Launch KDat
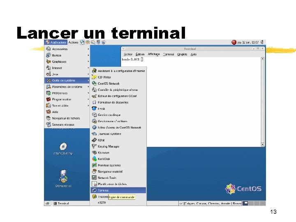This screenshot has width=296, height=222. [x=118, y=140]
